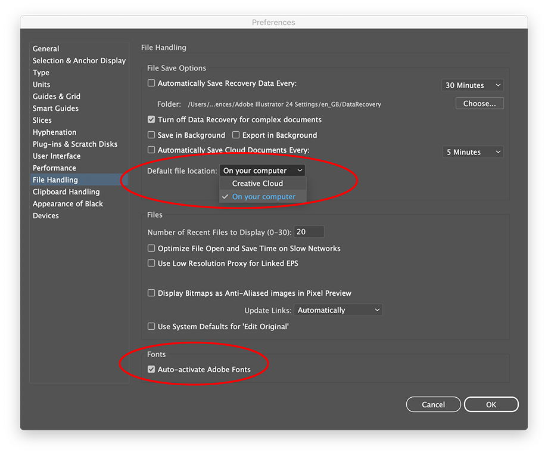Open Guides & Grid settings
This screenshot has width=548, height=455.
tap(56, 96)
